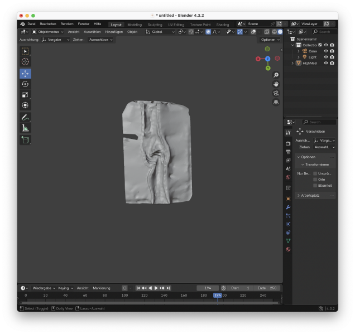The image size is (355, 334).
Task: Switch perspective/orthographic grid icon
Action: [x=276, y=102]
